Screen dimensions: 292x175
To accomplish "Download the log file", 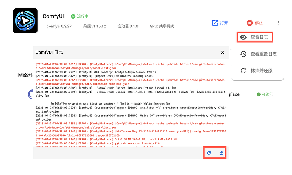I will point(221,153).
